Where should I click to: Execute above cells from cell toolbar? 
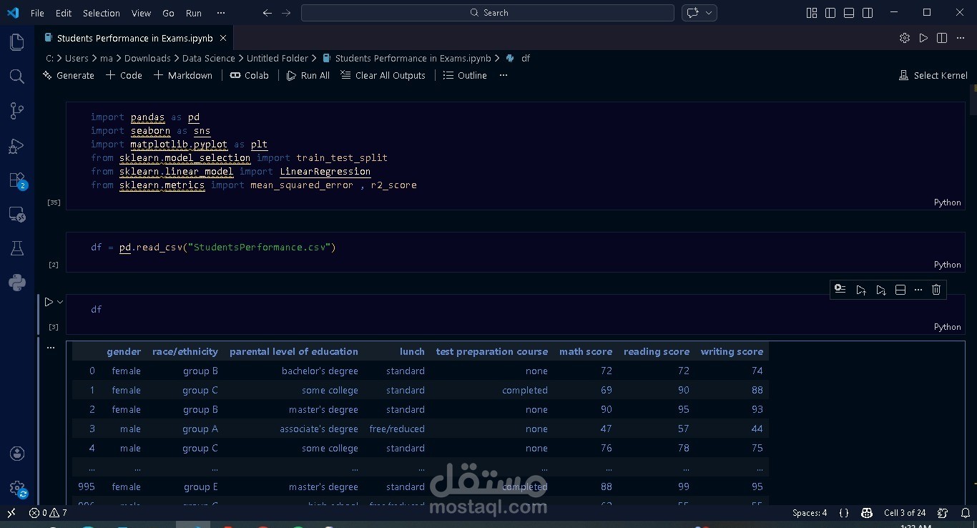(861, 290)
